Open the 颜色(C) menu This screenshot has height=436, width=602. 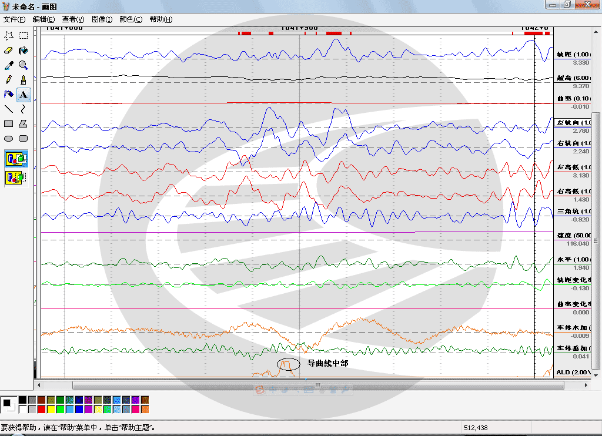tap(131, 19)
